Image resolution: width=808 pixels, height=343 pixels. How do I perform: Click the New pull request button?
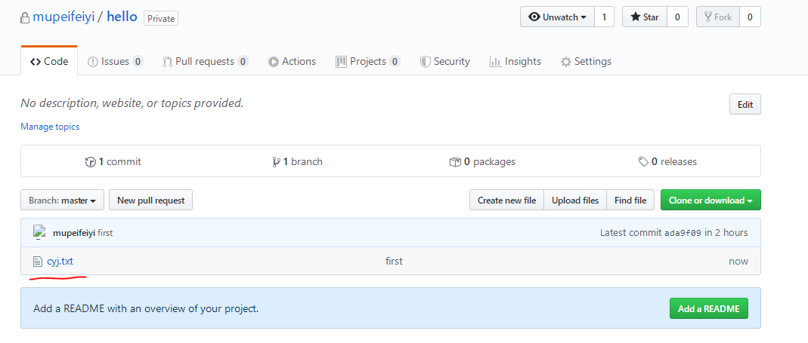(x=151, y=200)
